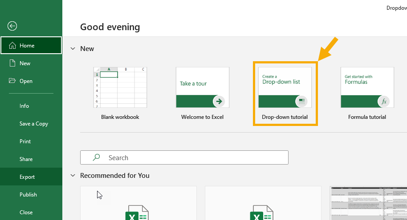Click Close in the sidebar
The image size is (407, 220).
31,212
